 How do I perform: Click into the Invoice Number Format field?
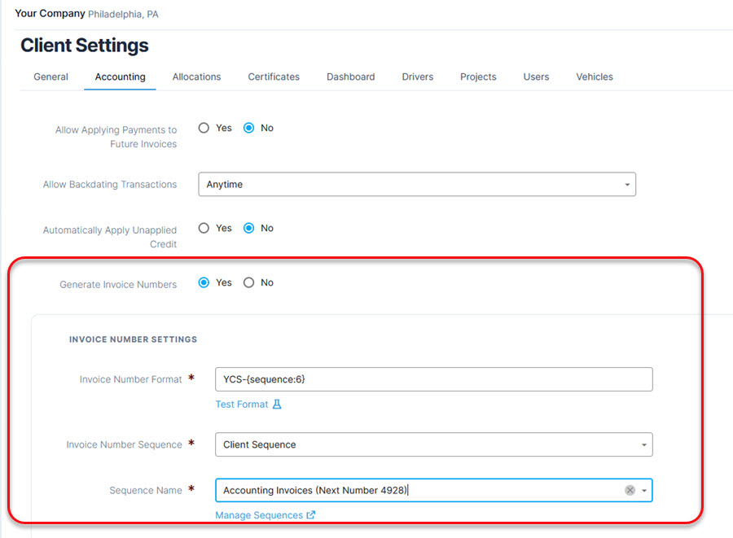point(432,379)
